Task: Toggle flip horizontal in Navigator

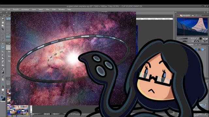Action: pos(204,41)
